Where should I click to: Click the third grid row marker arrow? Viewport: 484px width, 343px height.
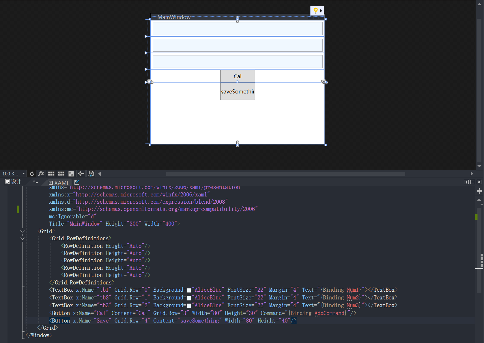click(x=146, y=69)
